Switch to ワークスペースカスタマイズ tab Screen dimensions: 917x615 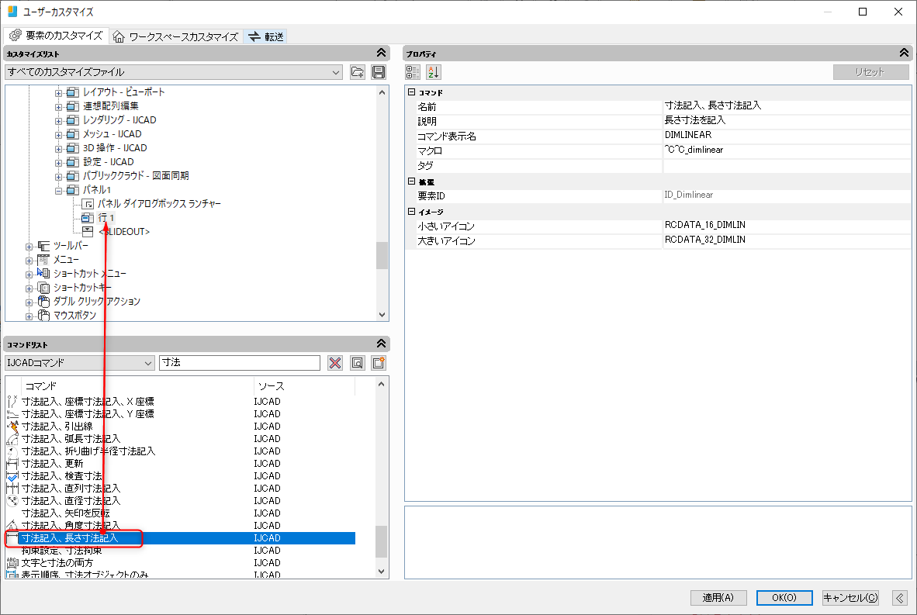175,36
